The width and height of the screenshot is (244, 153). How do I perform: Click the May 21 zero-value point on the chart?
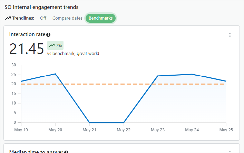89,122
